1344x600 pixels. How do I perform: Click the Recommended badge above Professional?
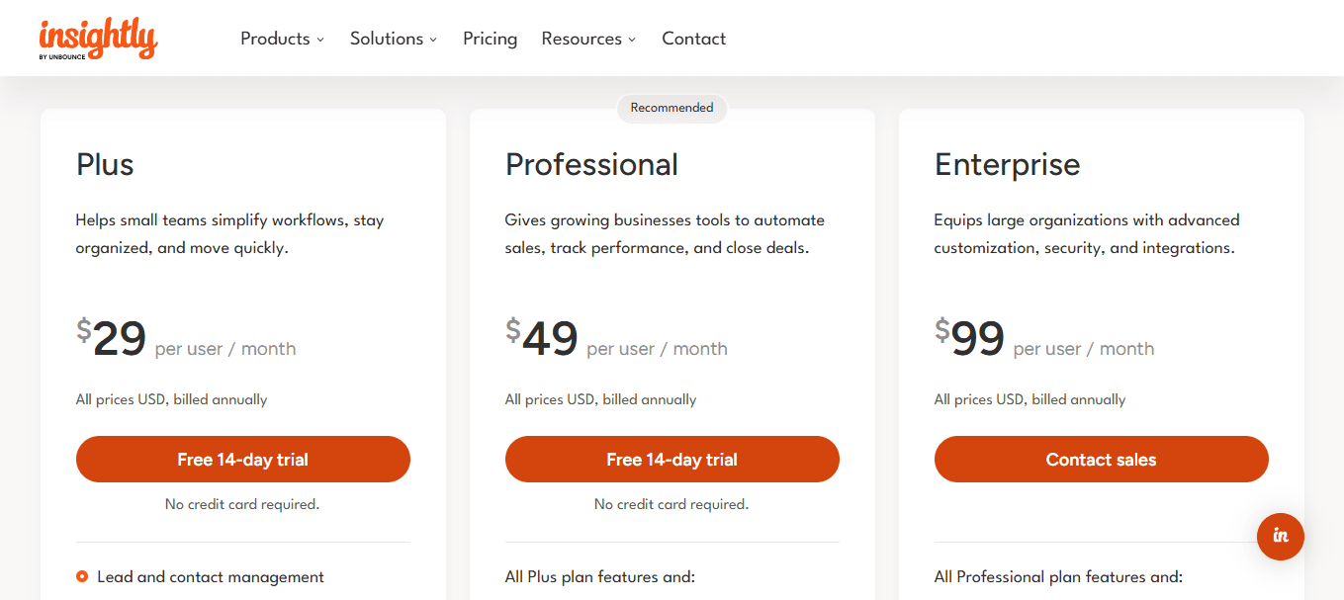[x=672, y=108]
